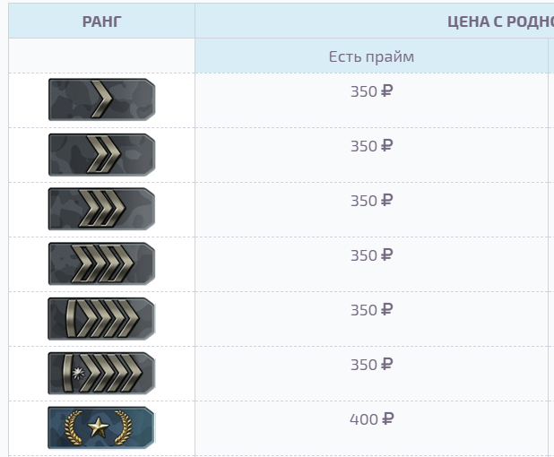Select the Gold Nova I star badge
This screenshot has height=457, width=554.
click(x=101, y=428)
